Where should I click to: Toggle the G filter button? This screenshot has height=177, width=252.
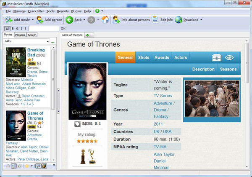(17, 29)
